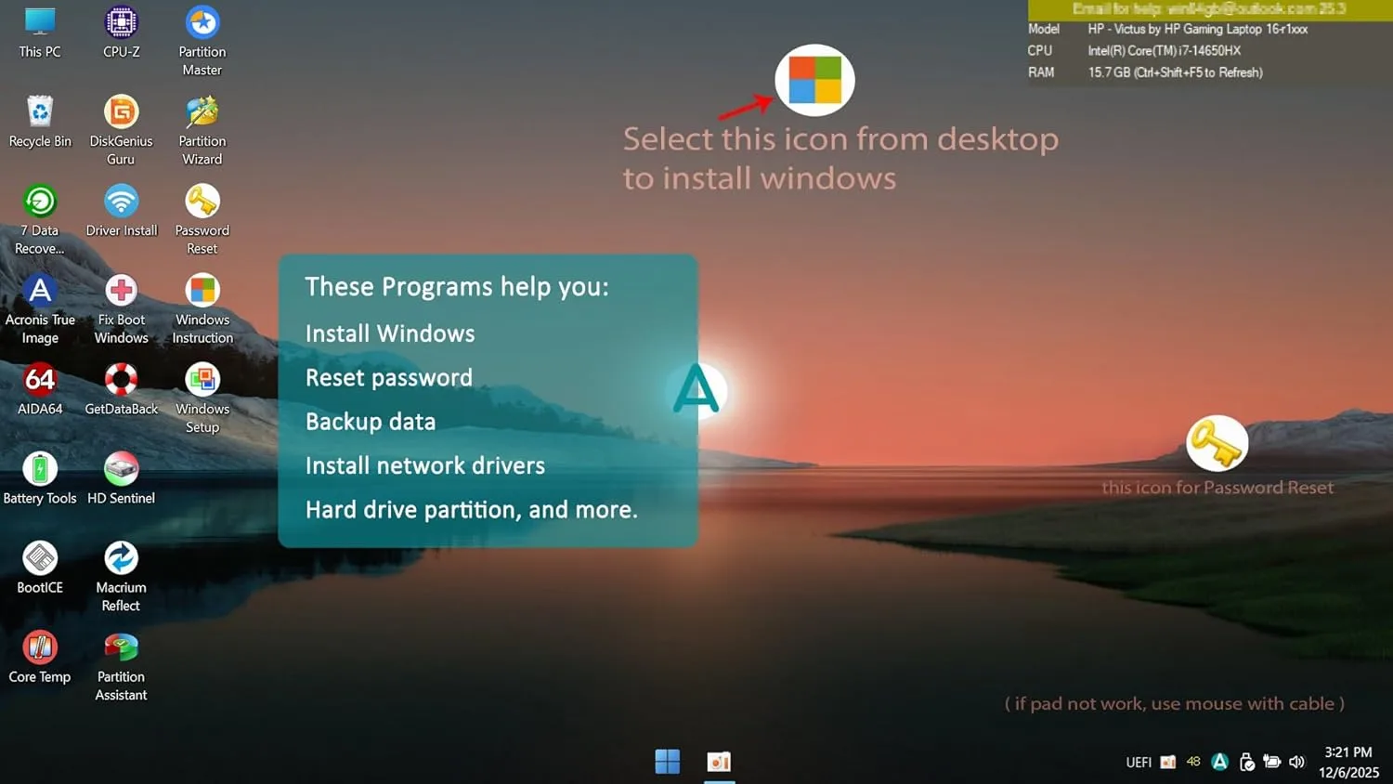Open Acronis True Image
Image resolution: width=1393 pixels, height=784 pixels.
click(x=40, y=291)
